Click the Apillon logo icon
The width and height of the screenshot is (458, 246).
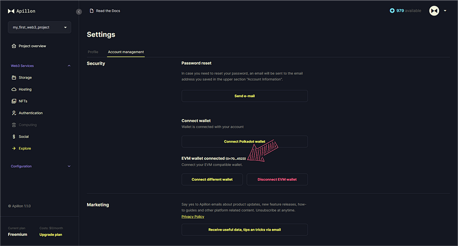[x=11, y=11]
